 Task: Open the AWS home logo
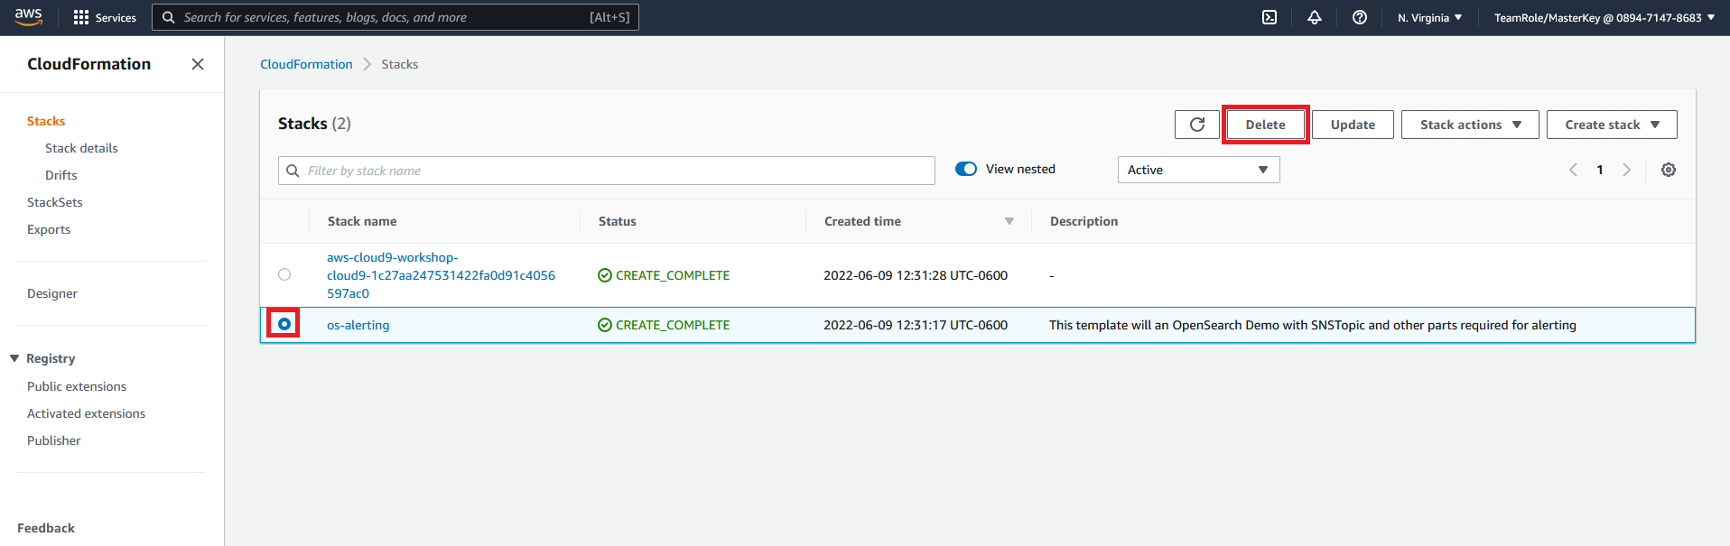pyautogui.click(x=29, y=17)
